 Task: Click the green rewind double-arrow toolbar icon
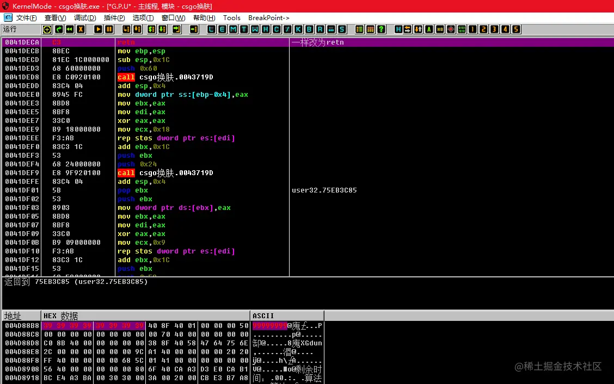(x=70, y=29)
